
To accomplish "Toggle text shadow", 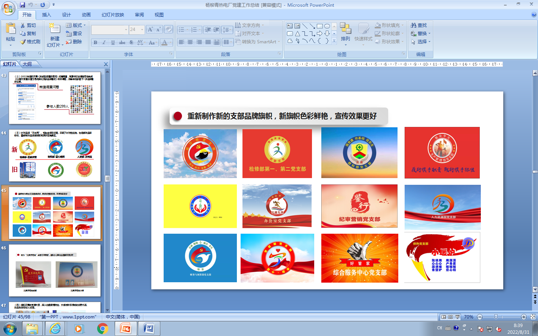I will tap(131, 43).
